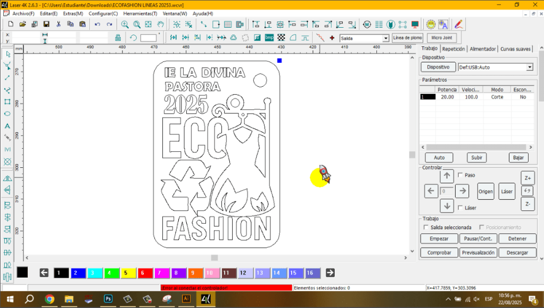
Task: Click the Save file icon
Action: point(46,25)
